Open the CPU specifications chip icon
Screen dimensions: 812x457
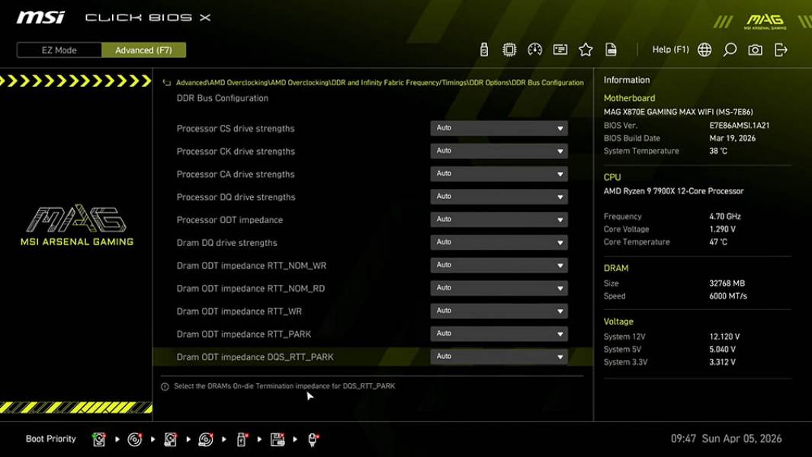pos(509,49)
